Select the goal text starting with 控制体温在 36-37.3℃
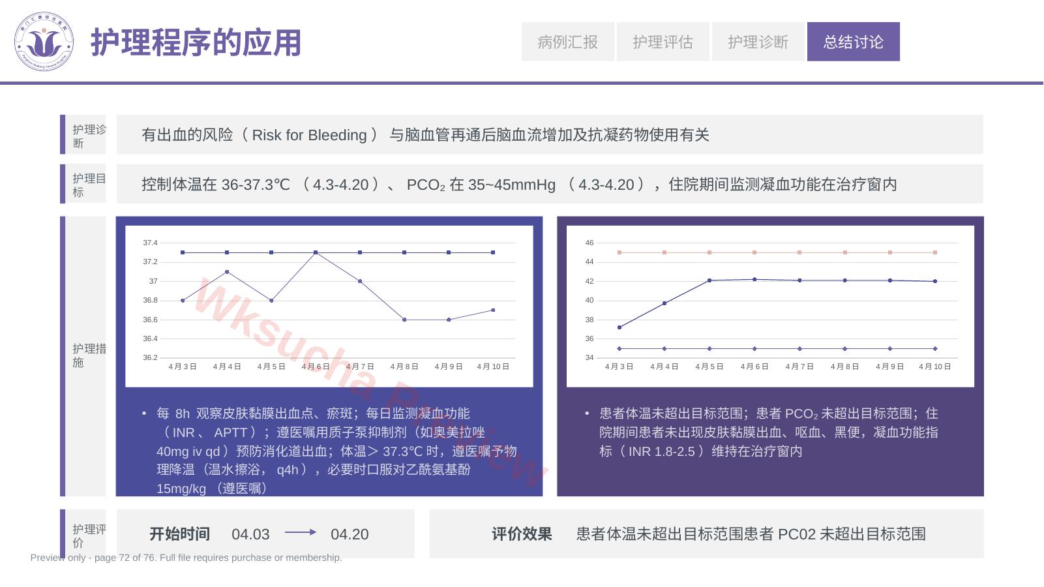The width and height of the screenshot is (1044, 587). [519, 185]
